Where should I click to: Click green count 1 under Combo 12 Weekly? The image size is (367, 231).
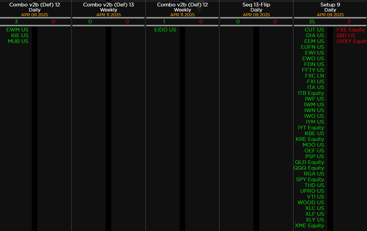[164, 22]
